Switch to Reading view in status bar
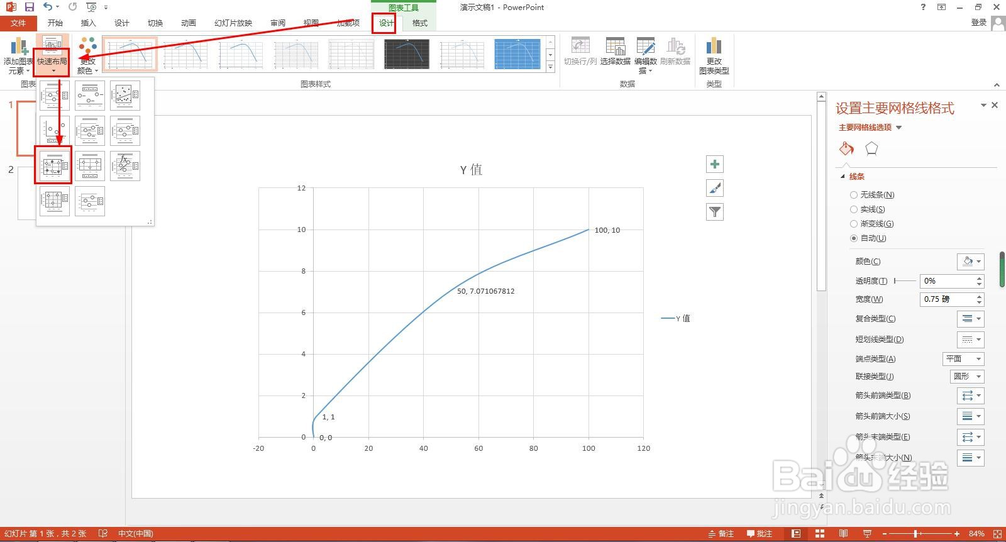This screenshot has height=542, width=1006. coord(843,534)
